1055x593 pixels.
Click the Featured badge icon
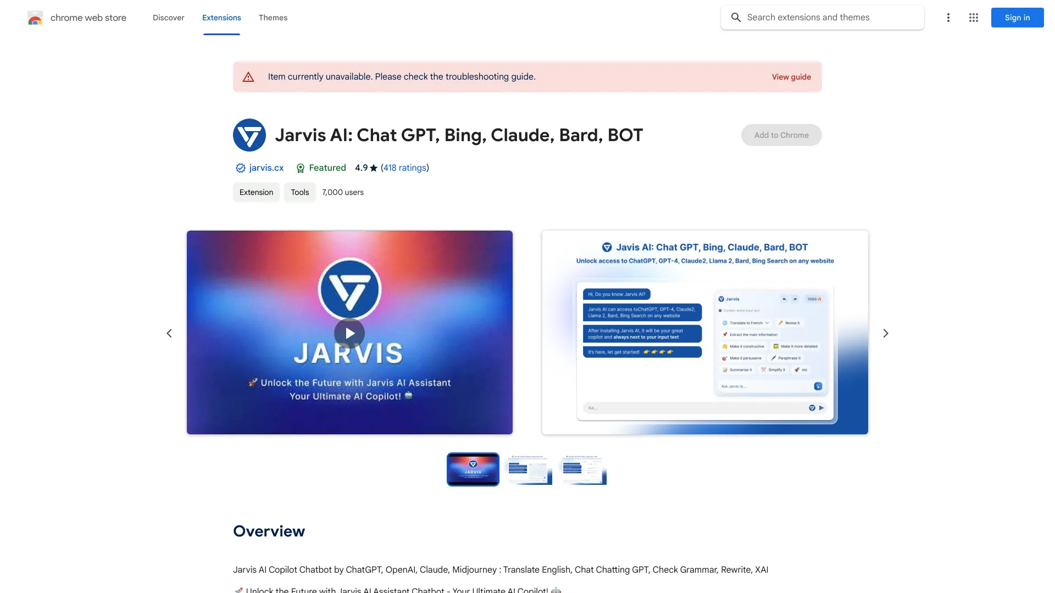[x=300, y=168]
